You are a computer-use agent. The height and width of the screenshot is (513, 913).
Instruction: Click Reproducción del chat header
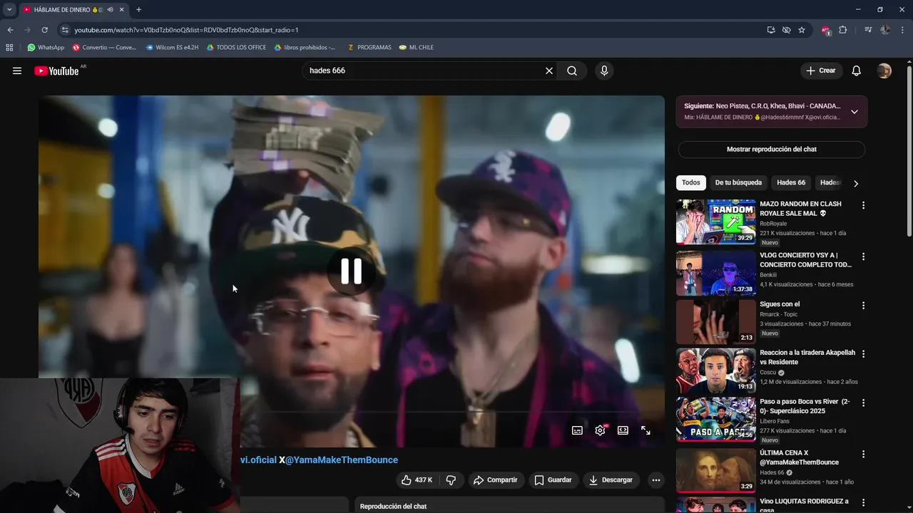393,507
